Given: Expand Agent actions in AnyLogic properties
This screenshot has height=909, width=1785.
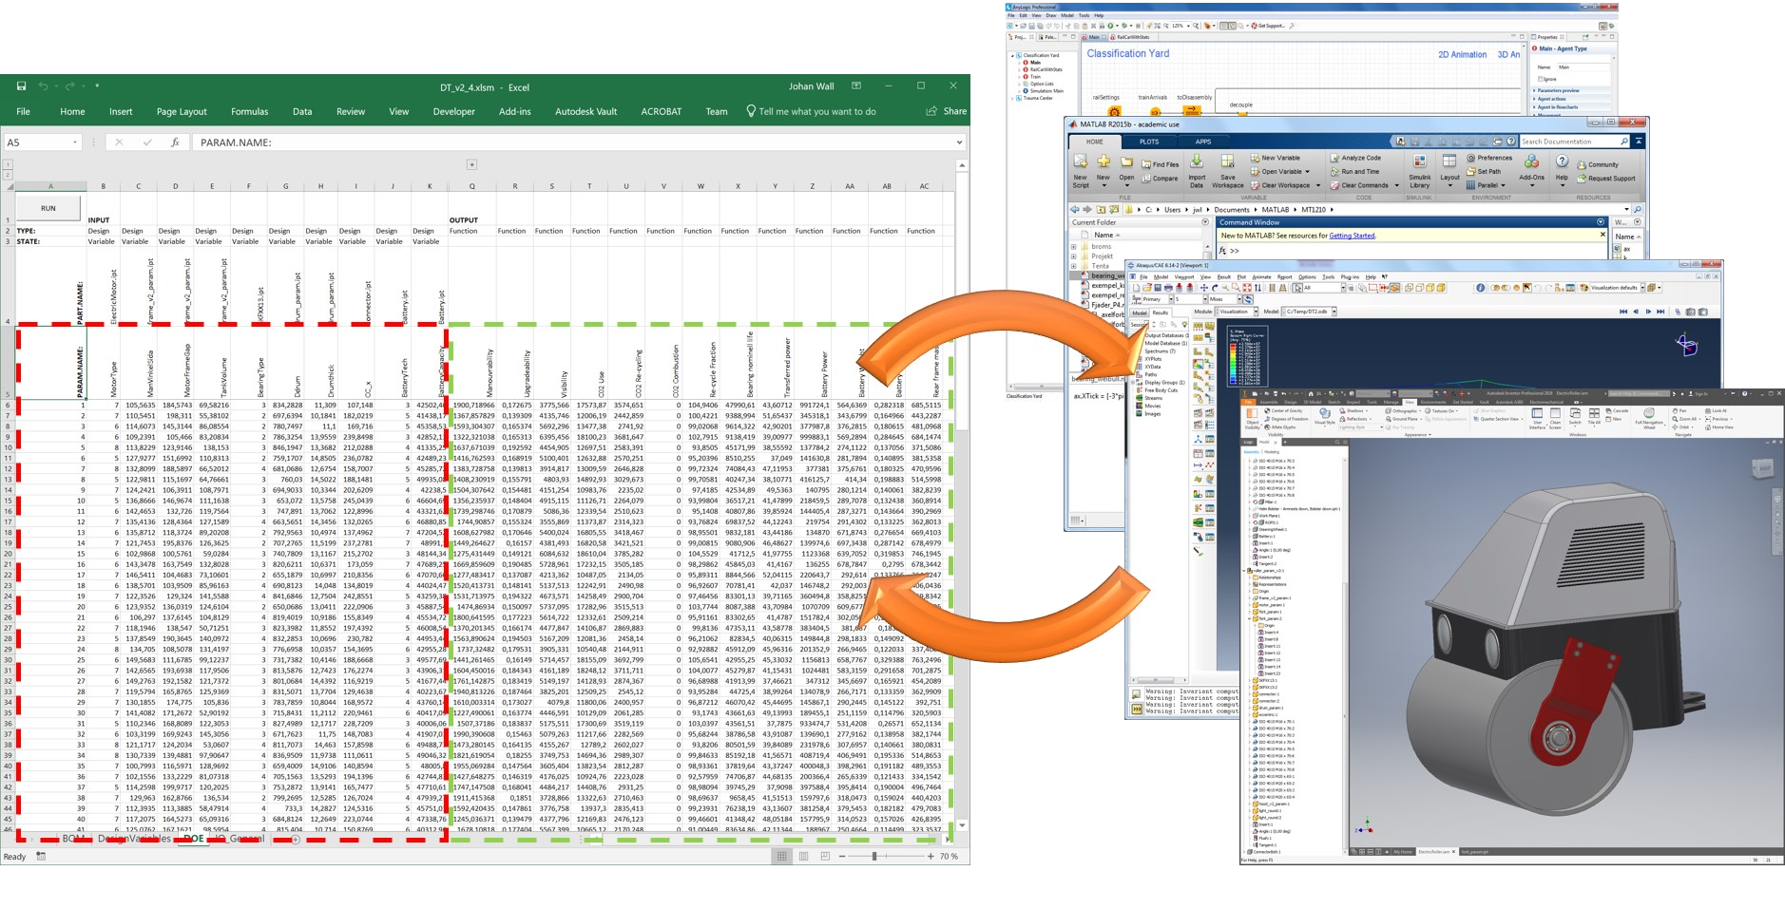Looking at the screenshot, I should click(x=1534, y=99).
